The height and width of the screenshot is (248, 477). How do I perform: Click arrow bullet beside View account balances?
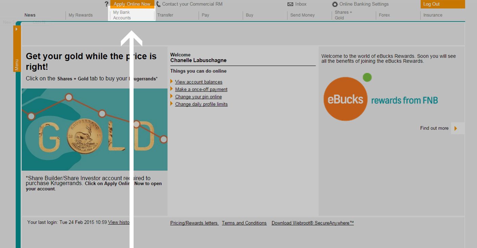172,81
